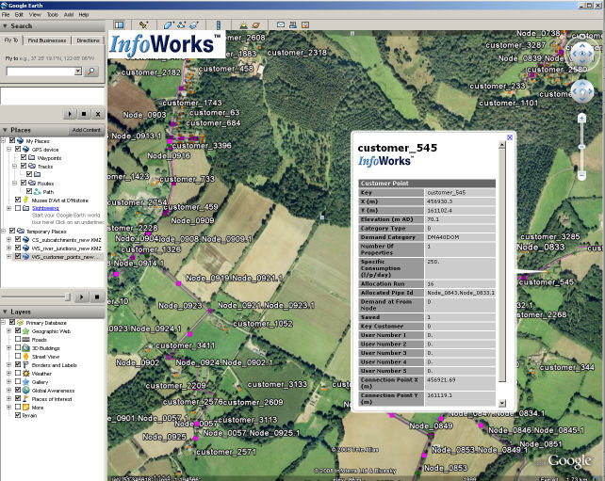Image resolution: width=605 pixels, height=481 pixels.
Task: Click the map zoom slider handle
Action: pos(581,147)
